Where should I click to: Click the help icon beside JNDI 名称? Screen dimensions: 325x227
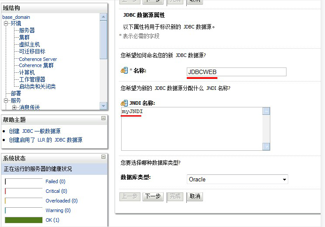124,103
